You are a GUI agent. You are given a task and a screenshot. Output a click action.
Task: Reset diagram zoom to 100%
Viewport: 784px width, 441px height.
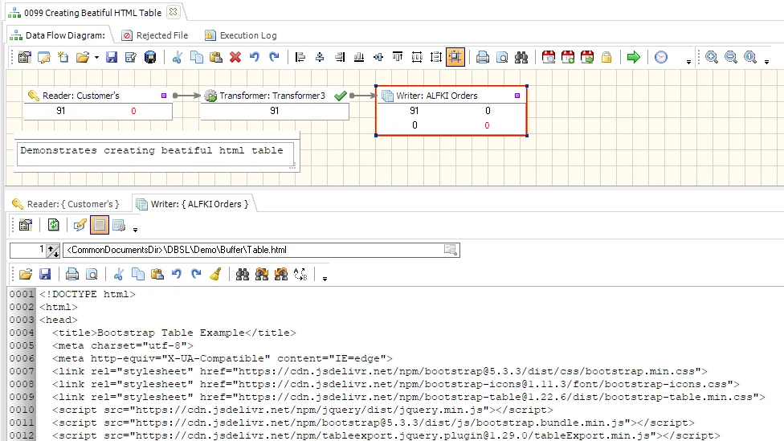click(750, 57)
